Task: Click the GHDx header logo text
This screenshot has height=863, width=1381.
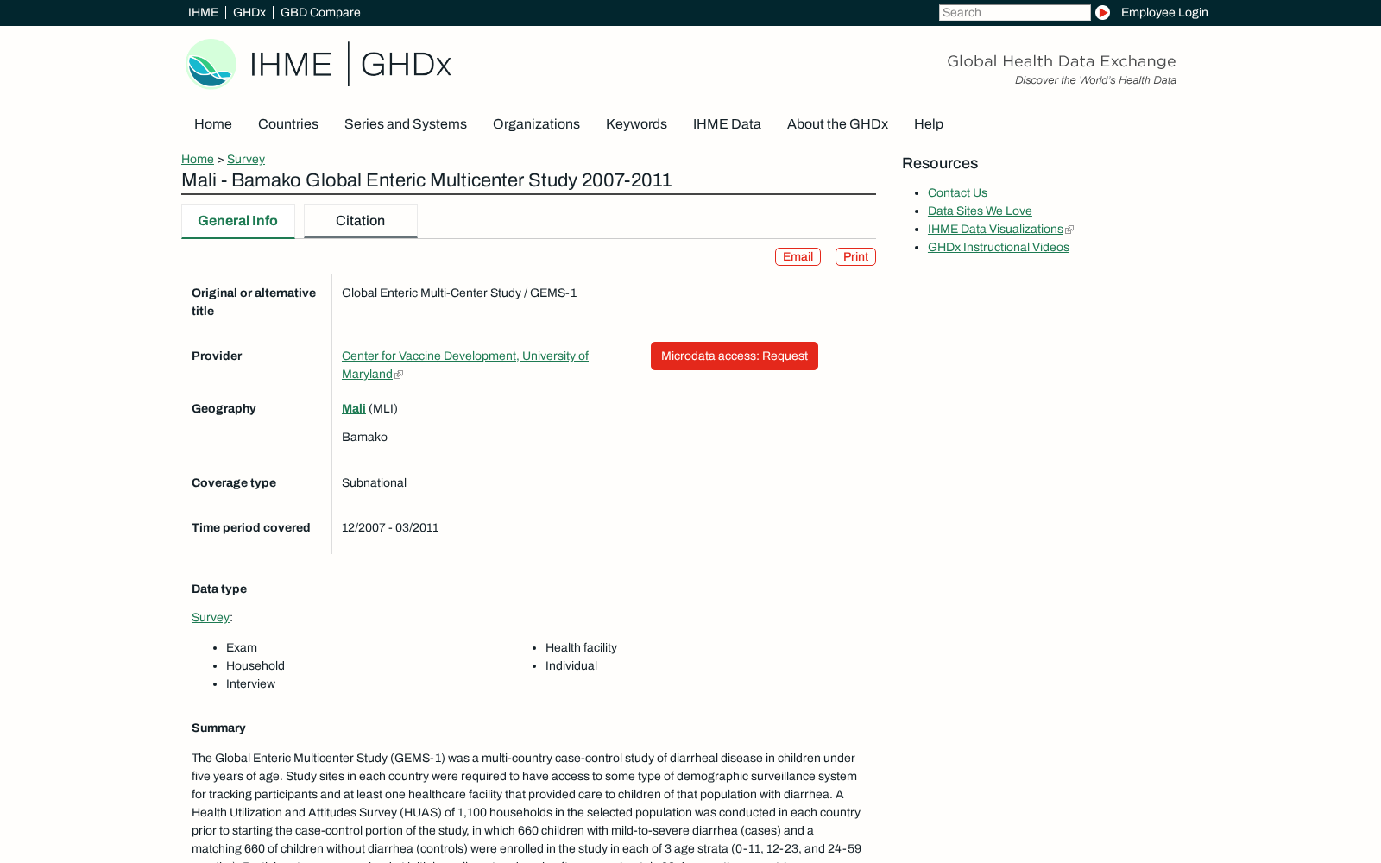Action: point(406,64)
